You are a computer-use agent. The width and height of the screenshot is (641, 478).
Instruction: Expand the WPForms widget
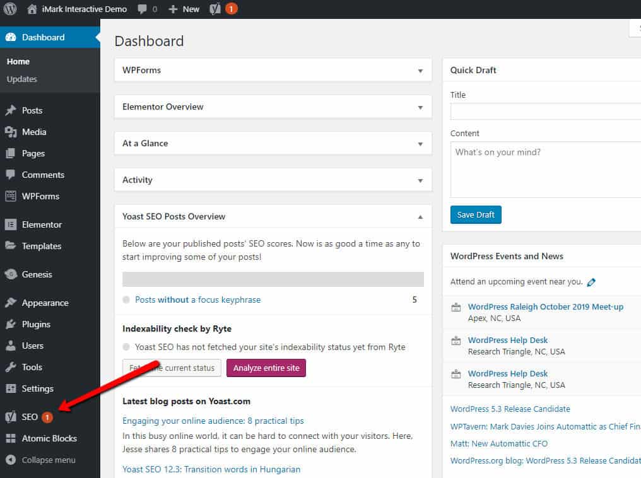420,71
